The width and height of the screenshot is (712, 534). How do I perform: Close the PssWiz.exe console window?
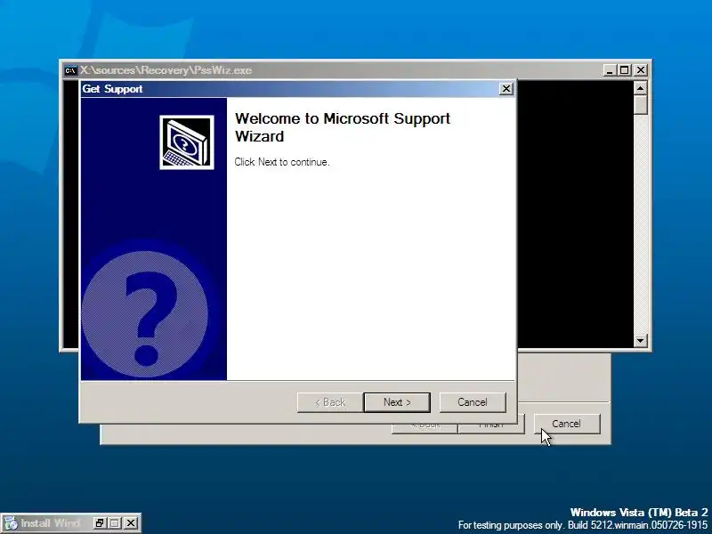point(640,70)
